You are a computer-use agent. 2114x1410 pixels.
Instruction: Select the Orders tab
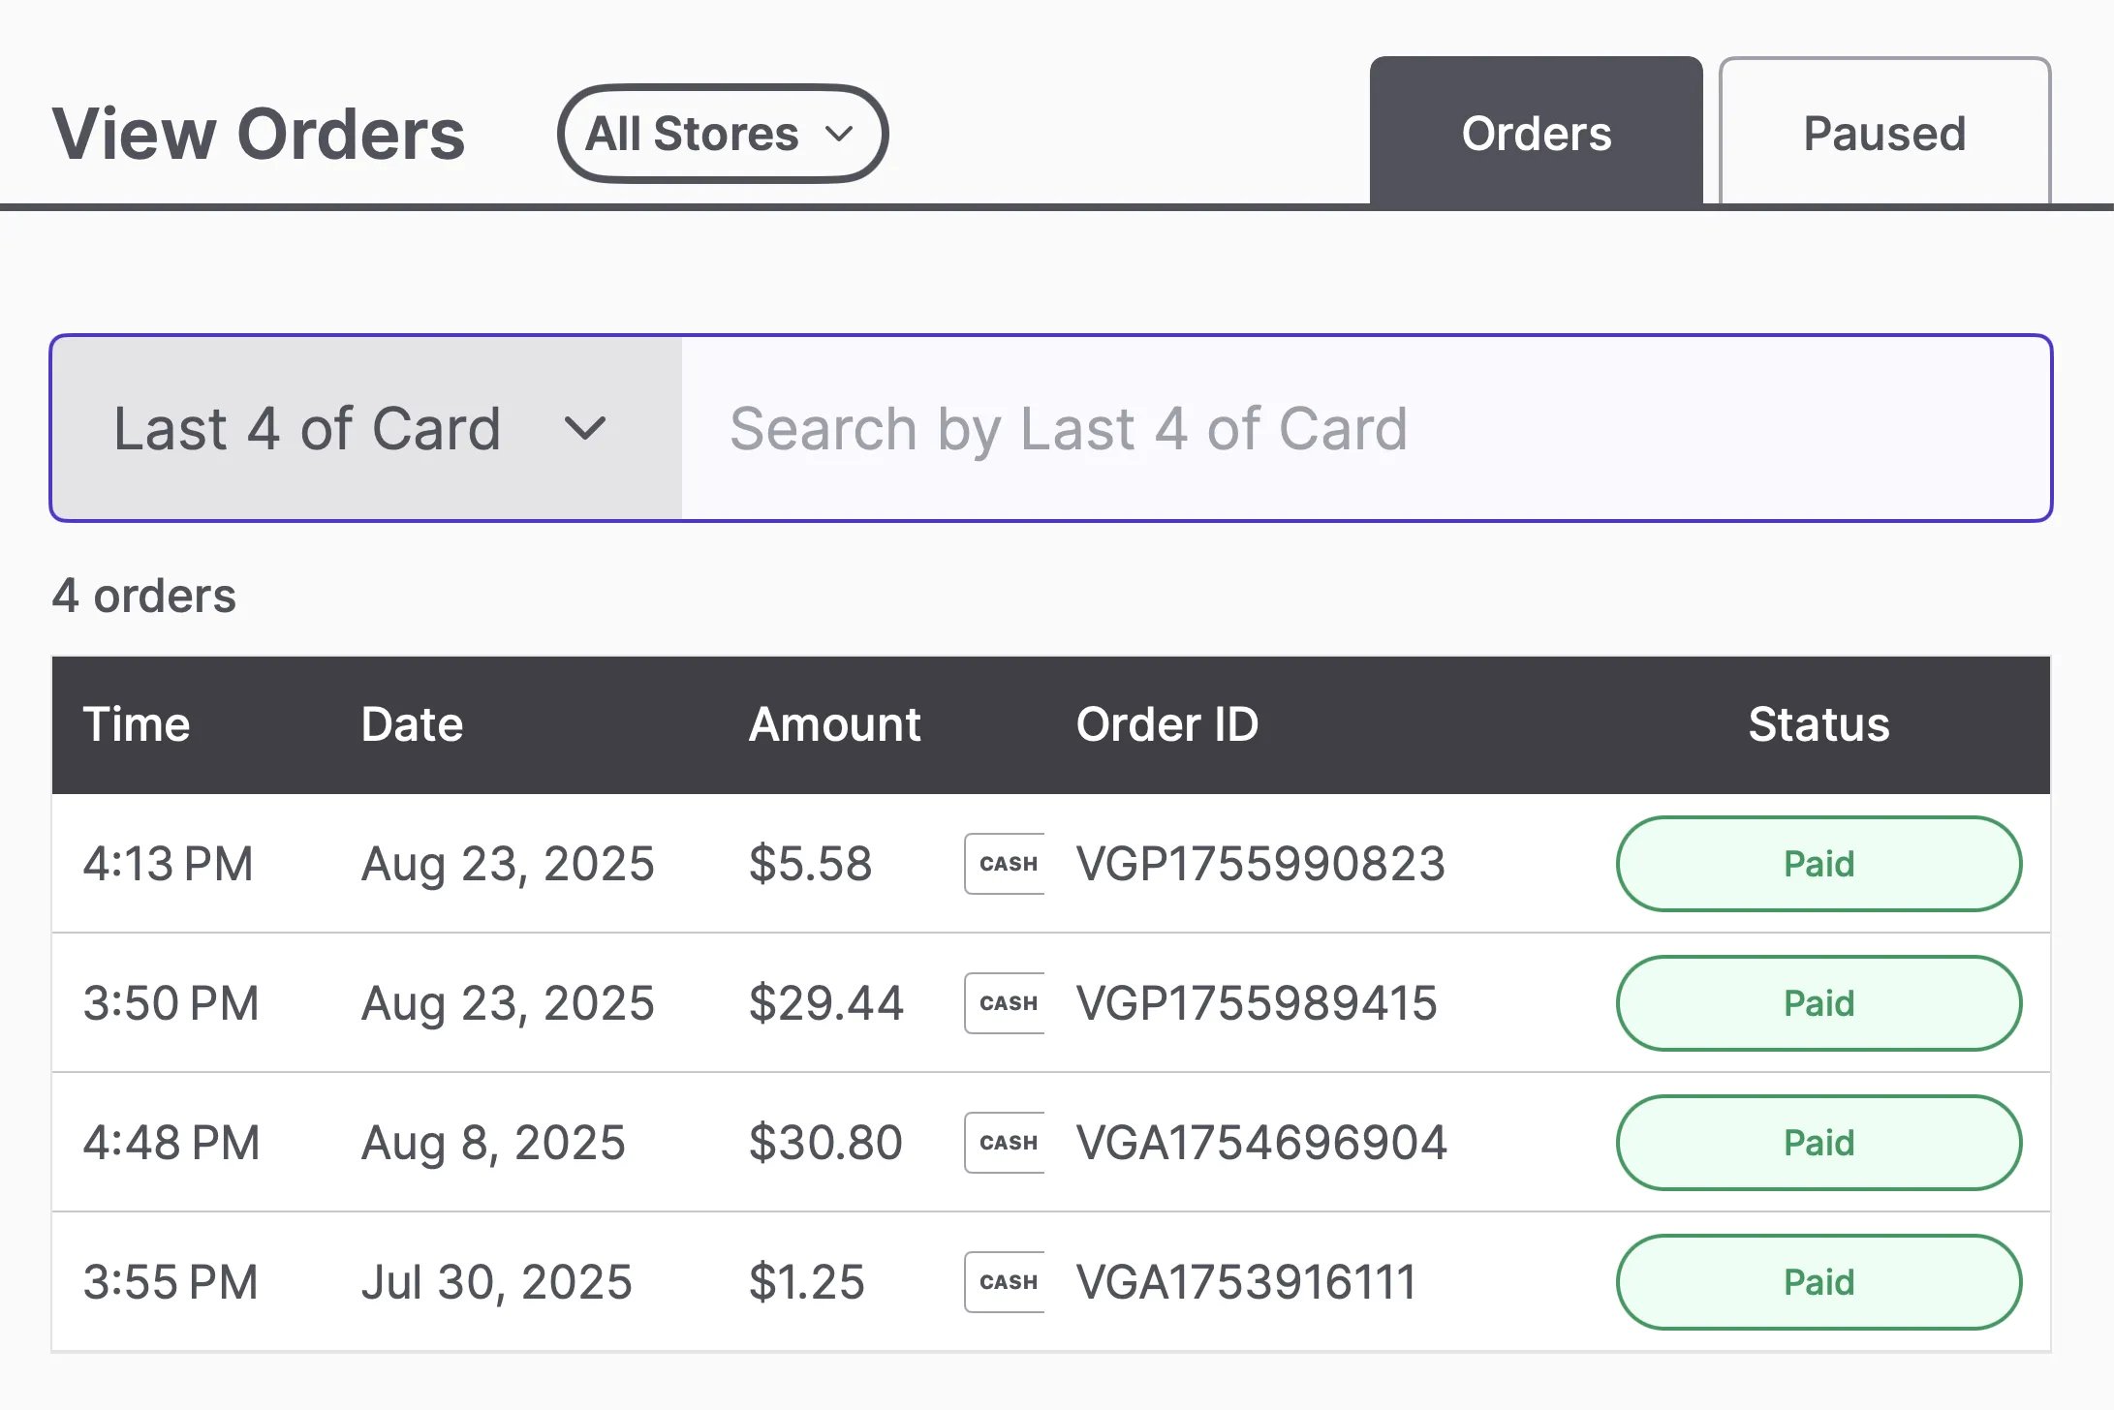(1536, 132)
